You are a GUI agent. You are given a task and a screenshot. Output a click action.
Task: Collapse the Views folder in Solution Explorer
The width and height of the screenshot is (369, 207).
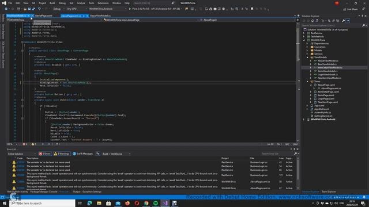307,82
